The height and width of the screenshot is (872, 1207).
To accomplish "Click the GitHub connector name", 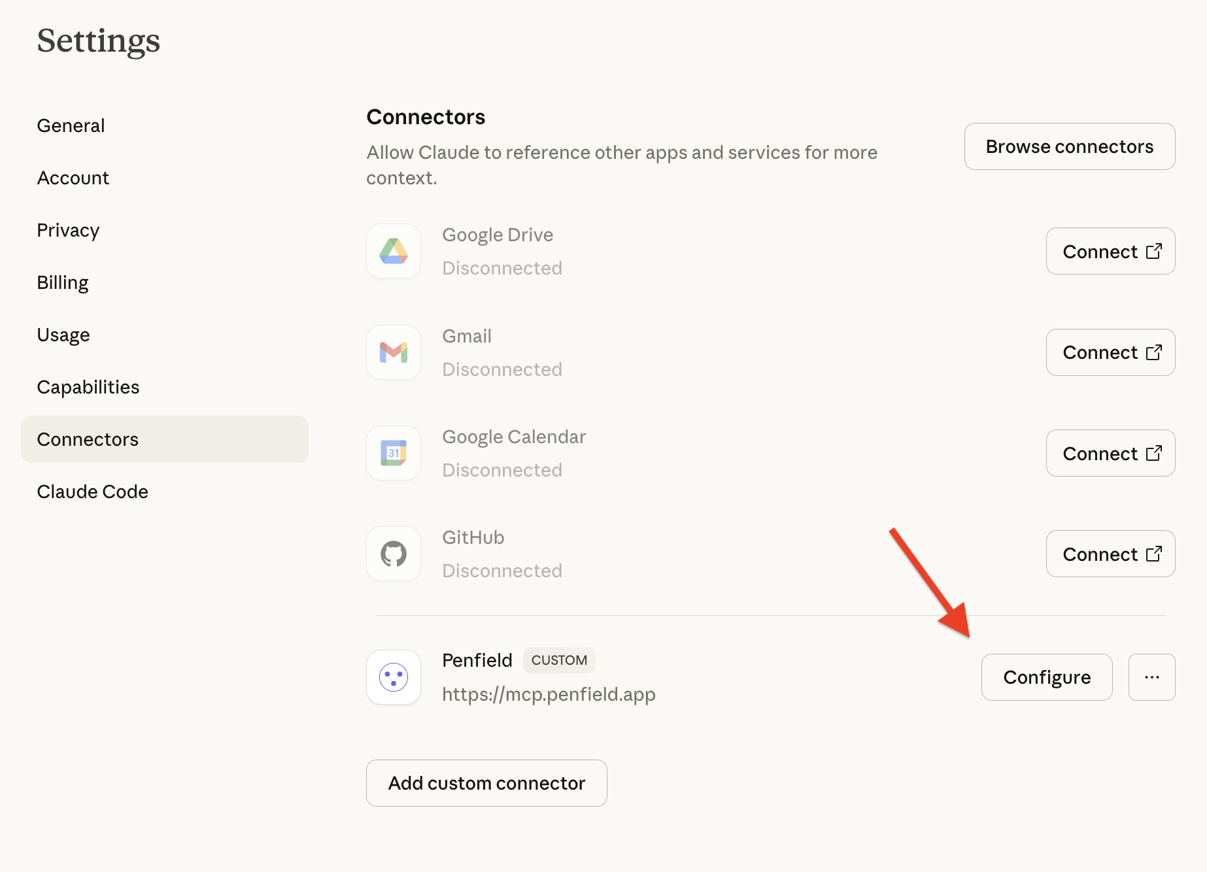I will [x=473, y=537].
